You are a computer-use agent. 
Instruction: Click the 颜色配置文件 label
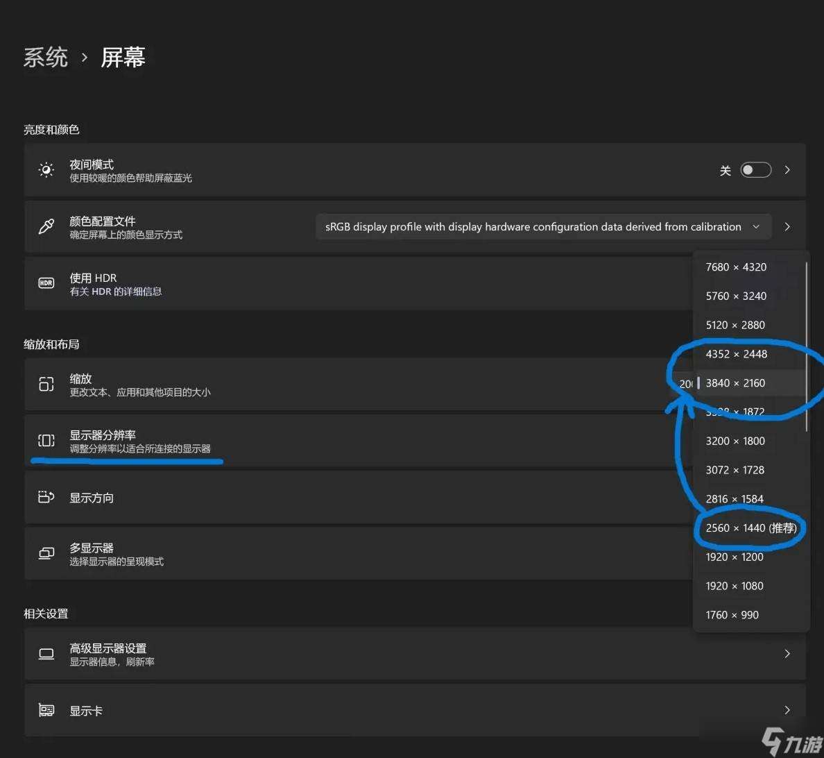tap(103, 221)
